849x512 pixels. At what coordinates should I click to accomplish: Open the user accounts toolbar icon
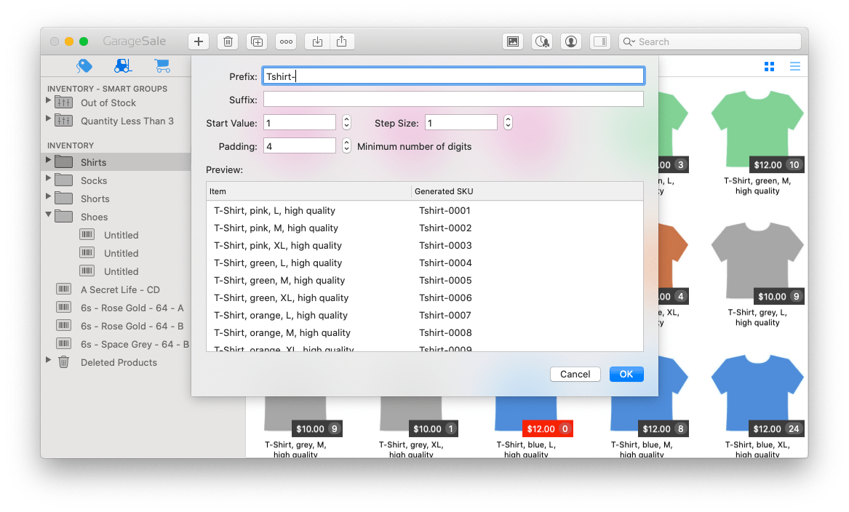pos(571,41)
